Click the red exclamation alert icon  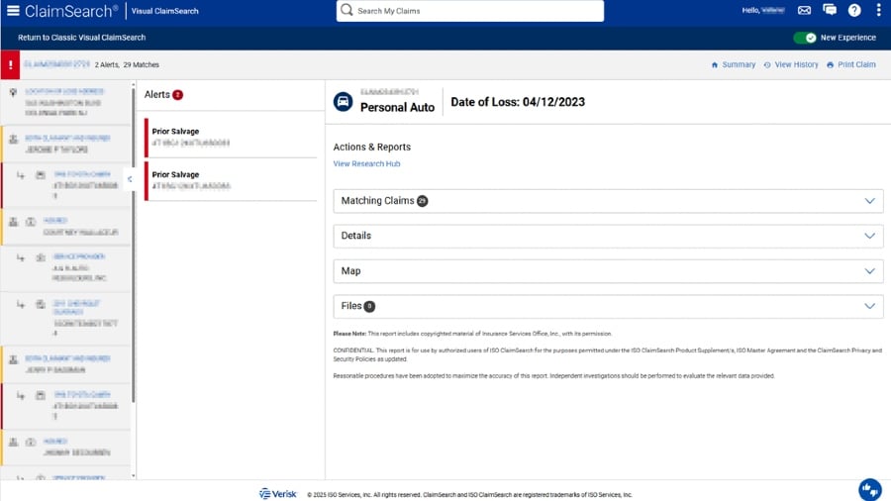[10, 64]
